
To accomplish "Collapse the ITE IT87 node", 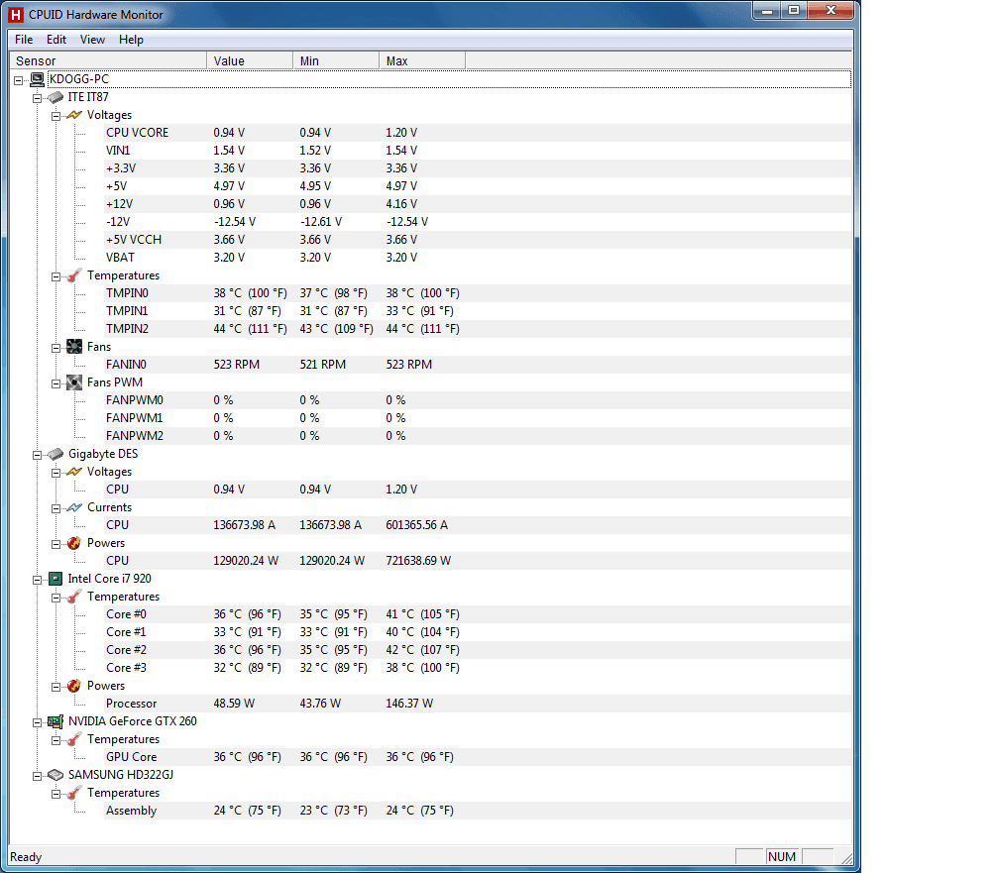I will click(37, 98).
